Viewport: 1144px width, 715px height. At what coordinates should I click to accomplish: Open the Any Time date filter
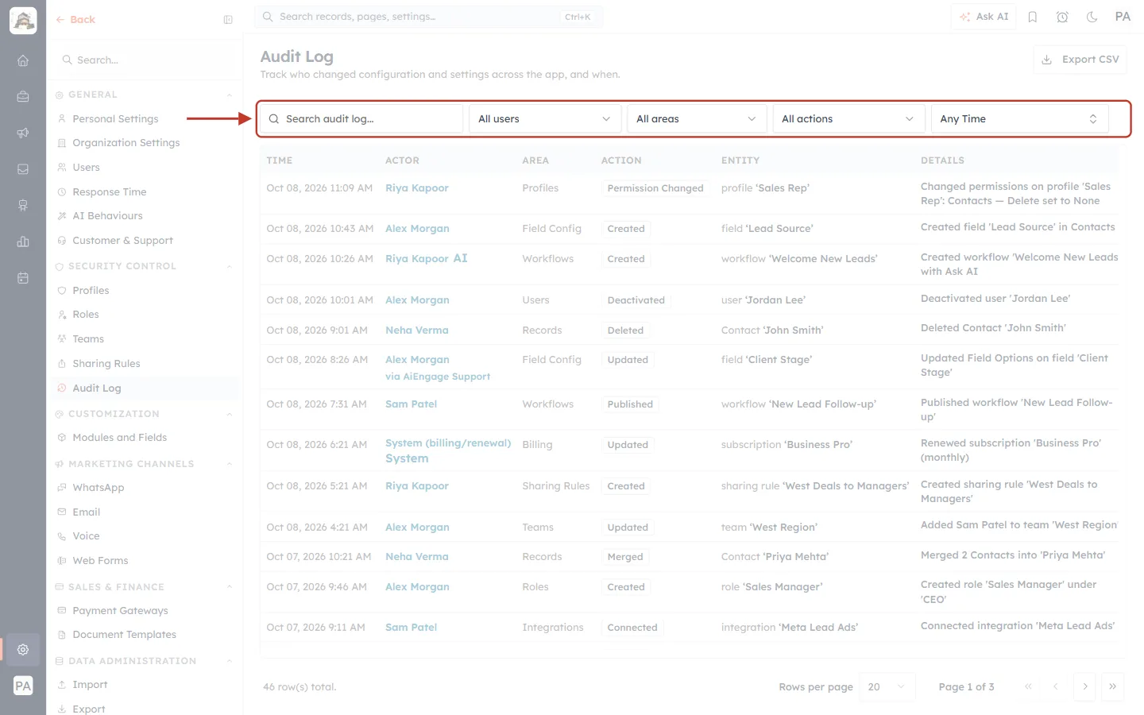click(1019, 119)
